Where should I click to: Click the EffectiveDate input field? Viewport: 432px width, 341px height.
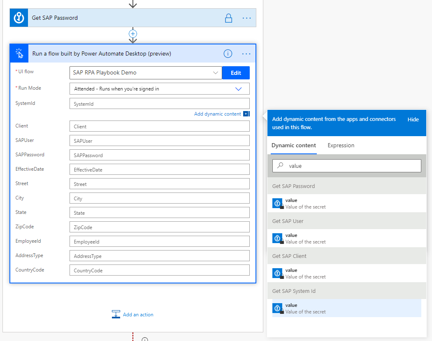coord(160,169)
